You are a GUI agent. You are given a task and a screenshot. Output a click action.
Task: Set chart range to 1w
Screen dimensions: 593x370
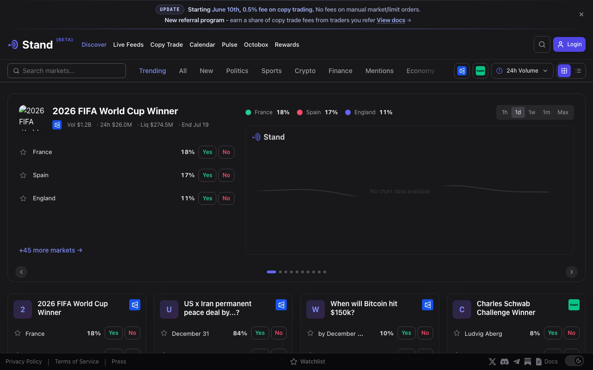pyautogui.click(x=532, y=112)
